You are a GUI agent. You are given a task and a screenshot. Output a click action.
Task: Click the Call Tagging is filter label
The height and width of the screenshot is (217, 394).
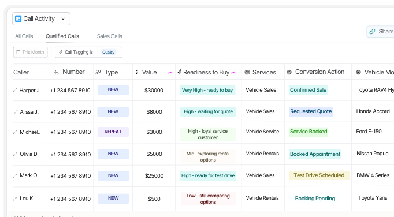(x=79, y=53)
